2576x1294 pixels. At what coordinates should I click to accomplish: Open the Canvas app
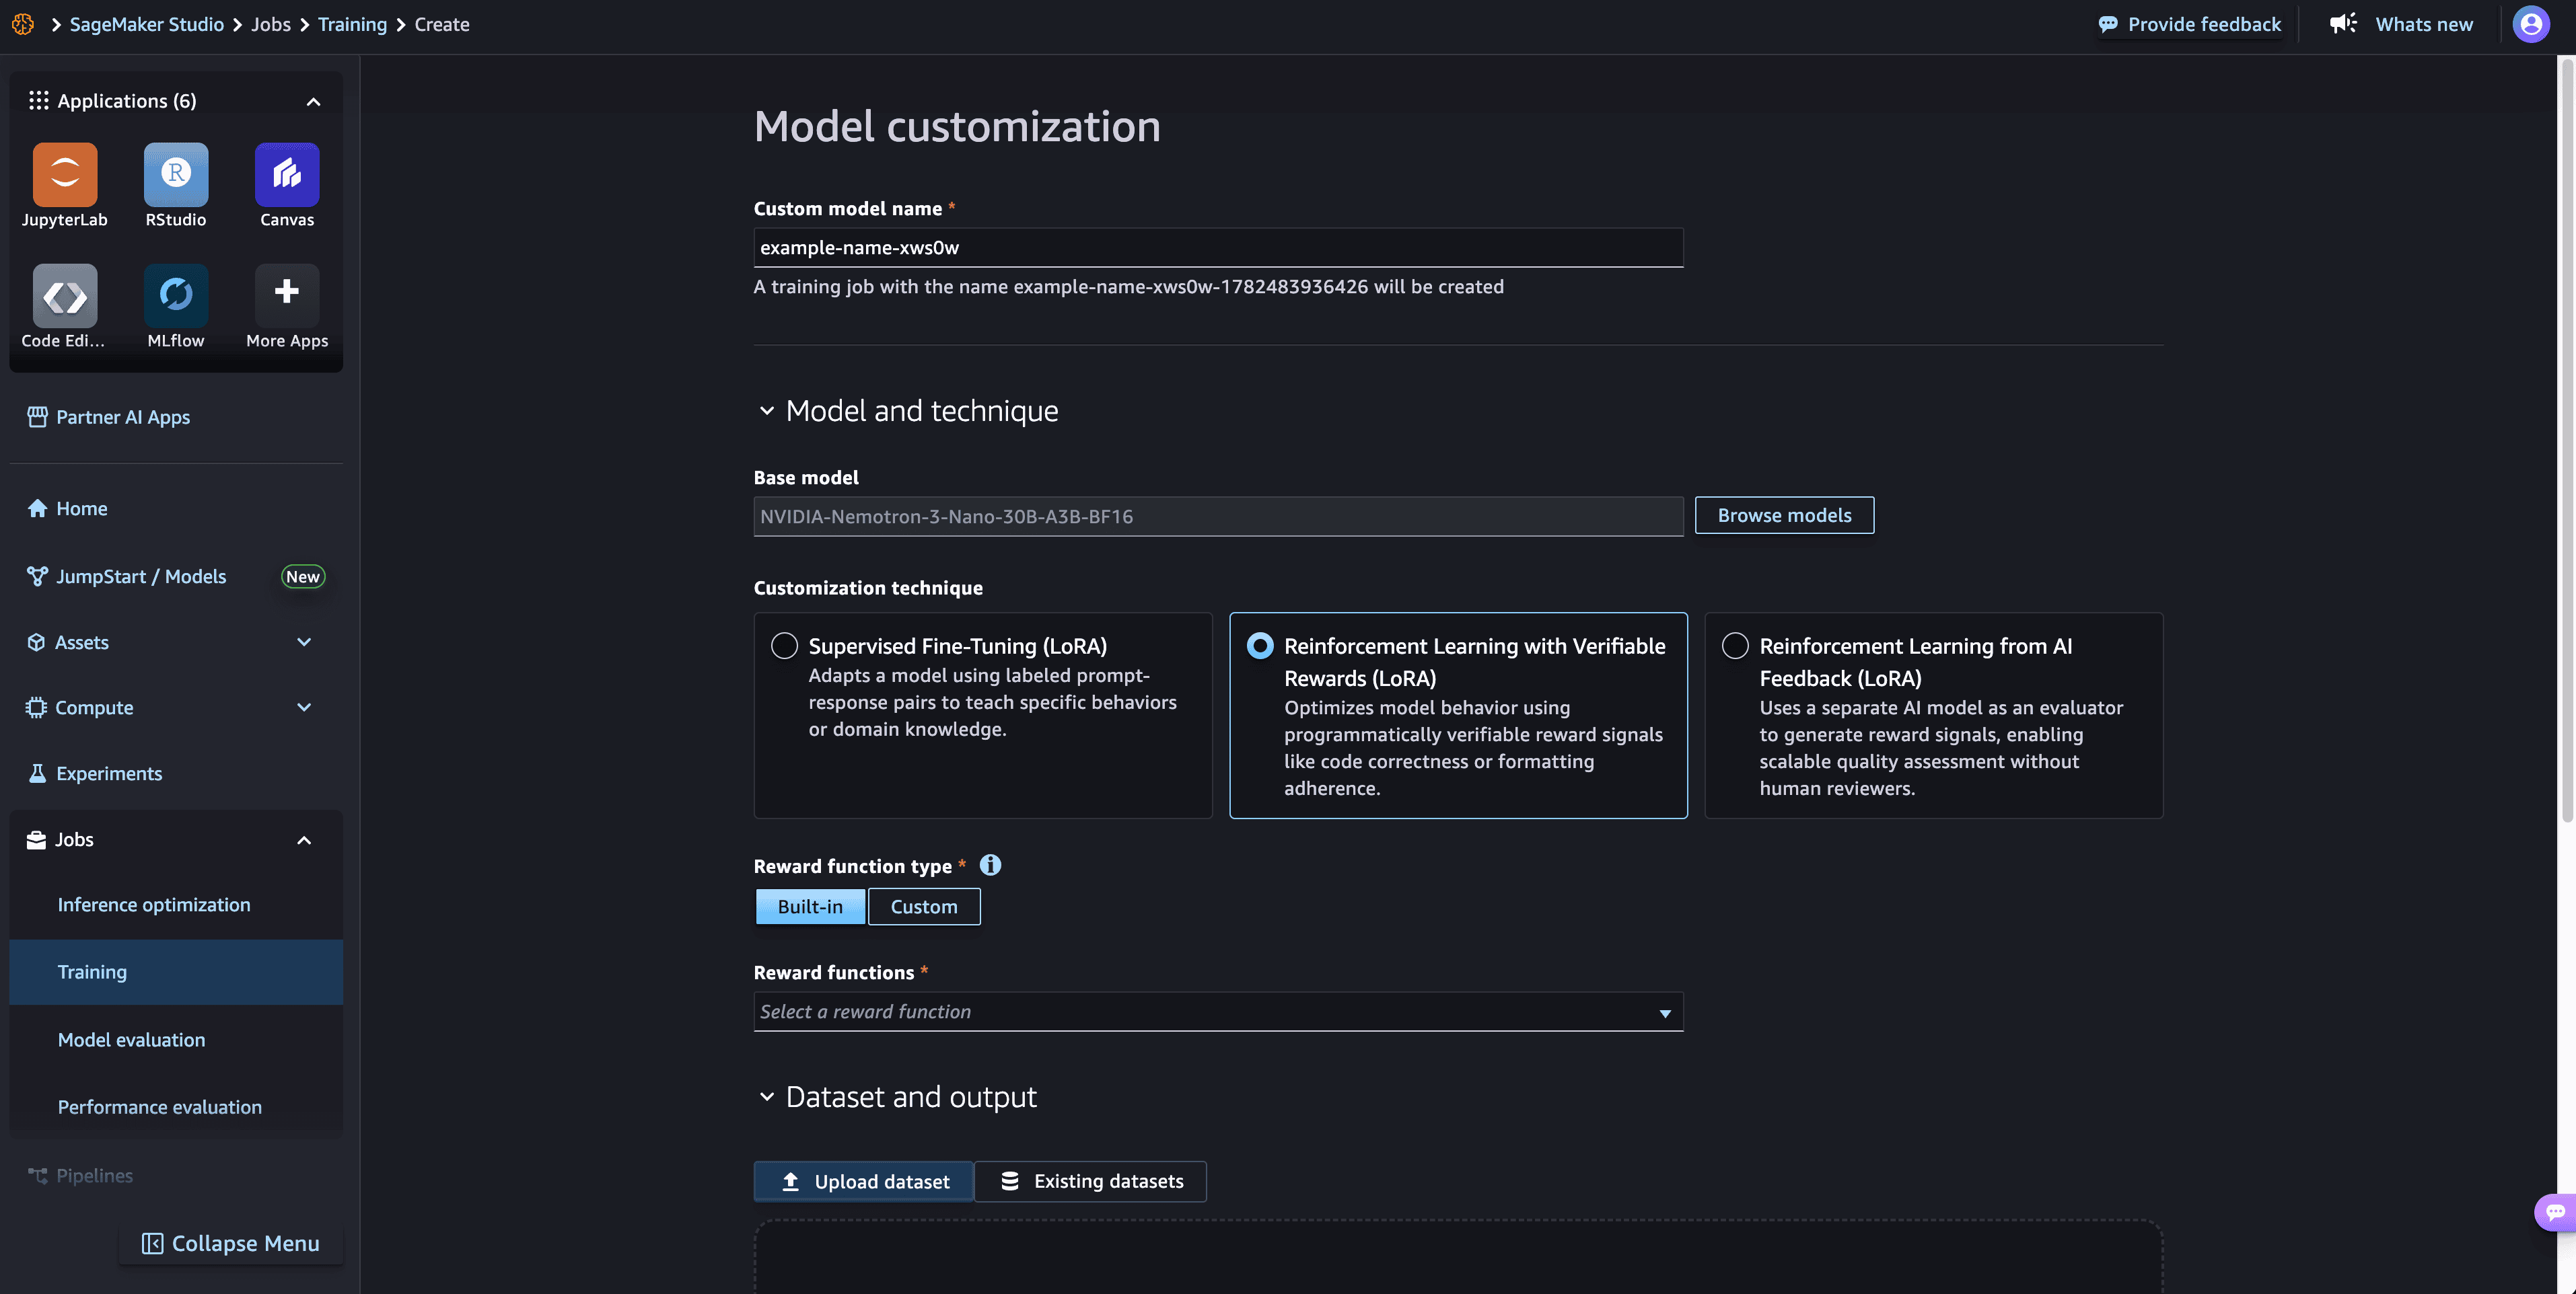[x=287, y=175]
